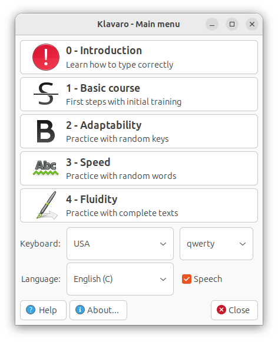Expand the qwerty layout variant dropdown
Screen dimensions: 278x342
(216, 244)
